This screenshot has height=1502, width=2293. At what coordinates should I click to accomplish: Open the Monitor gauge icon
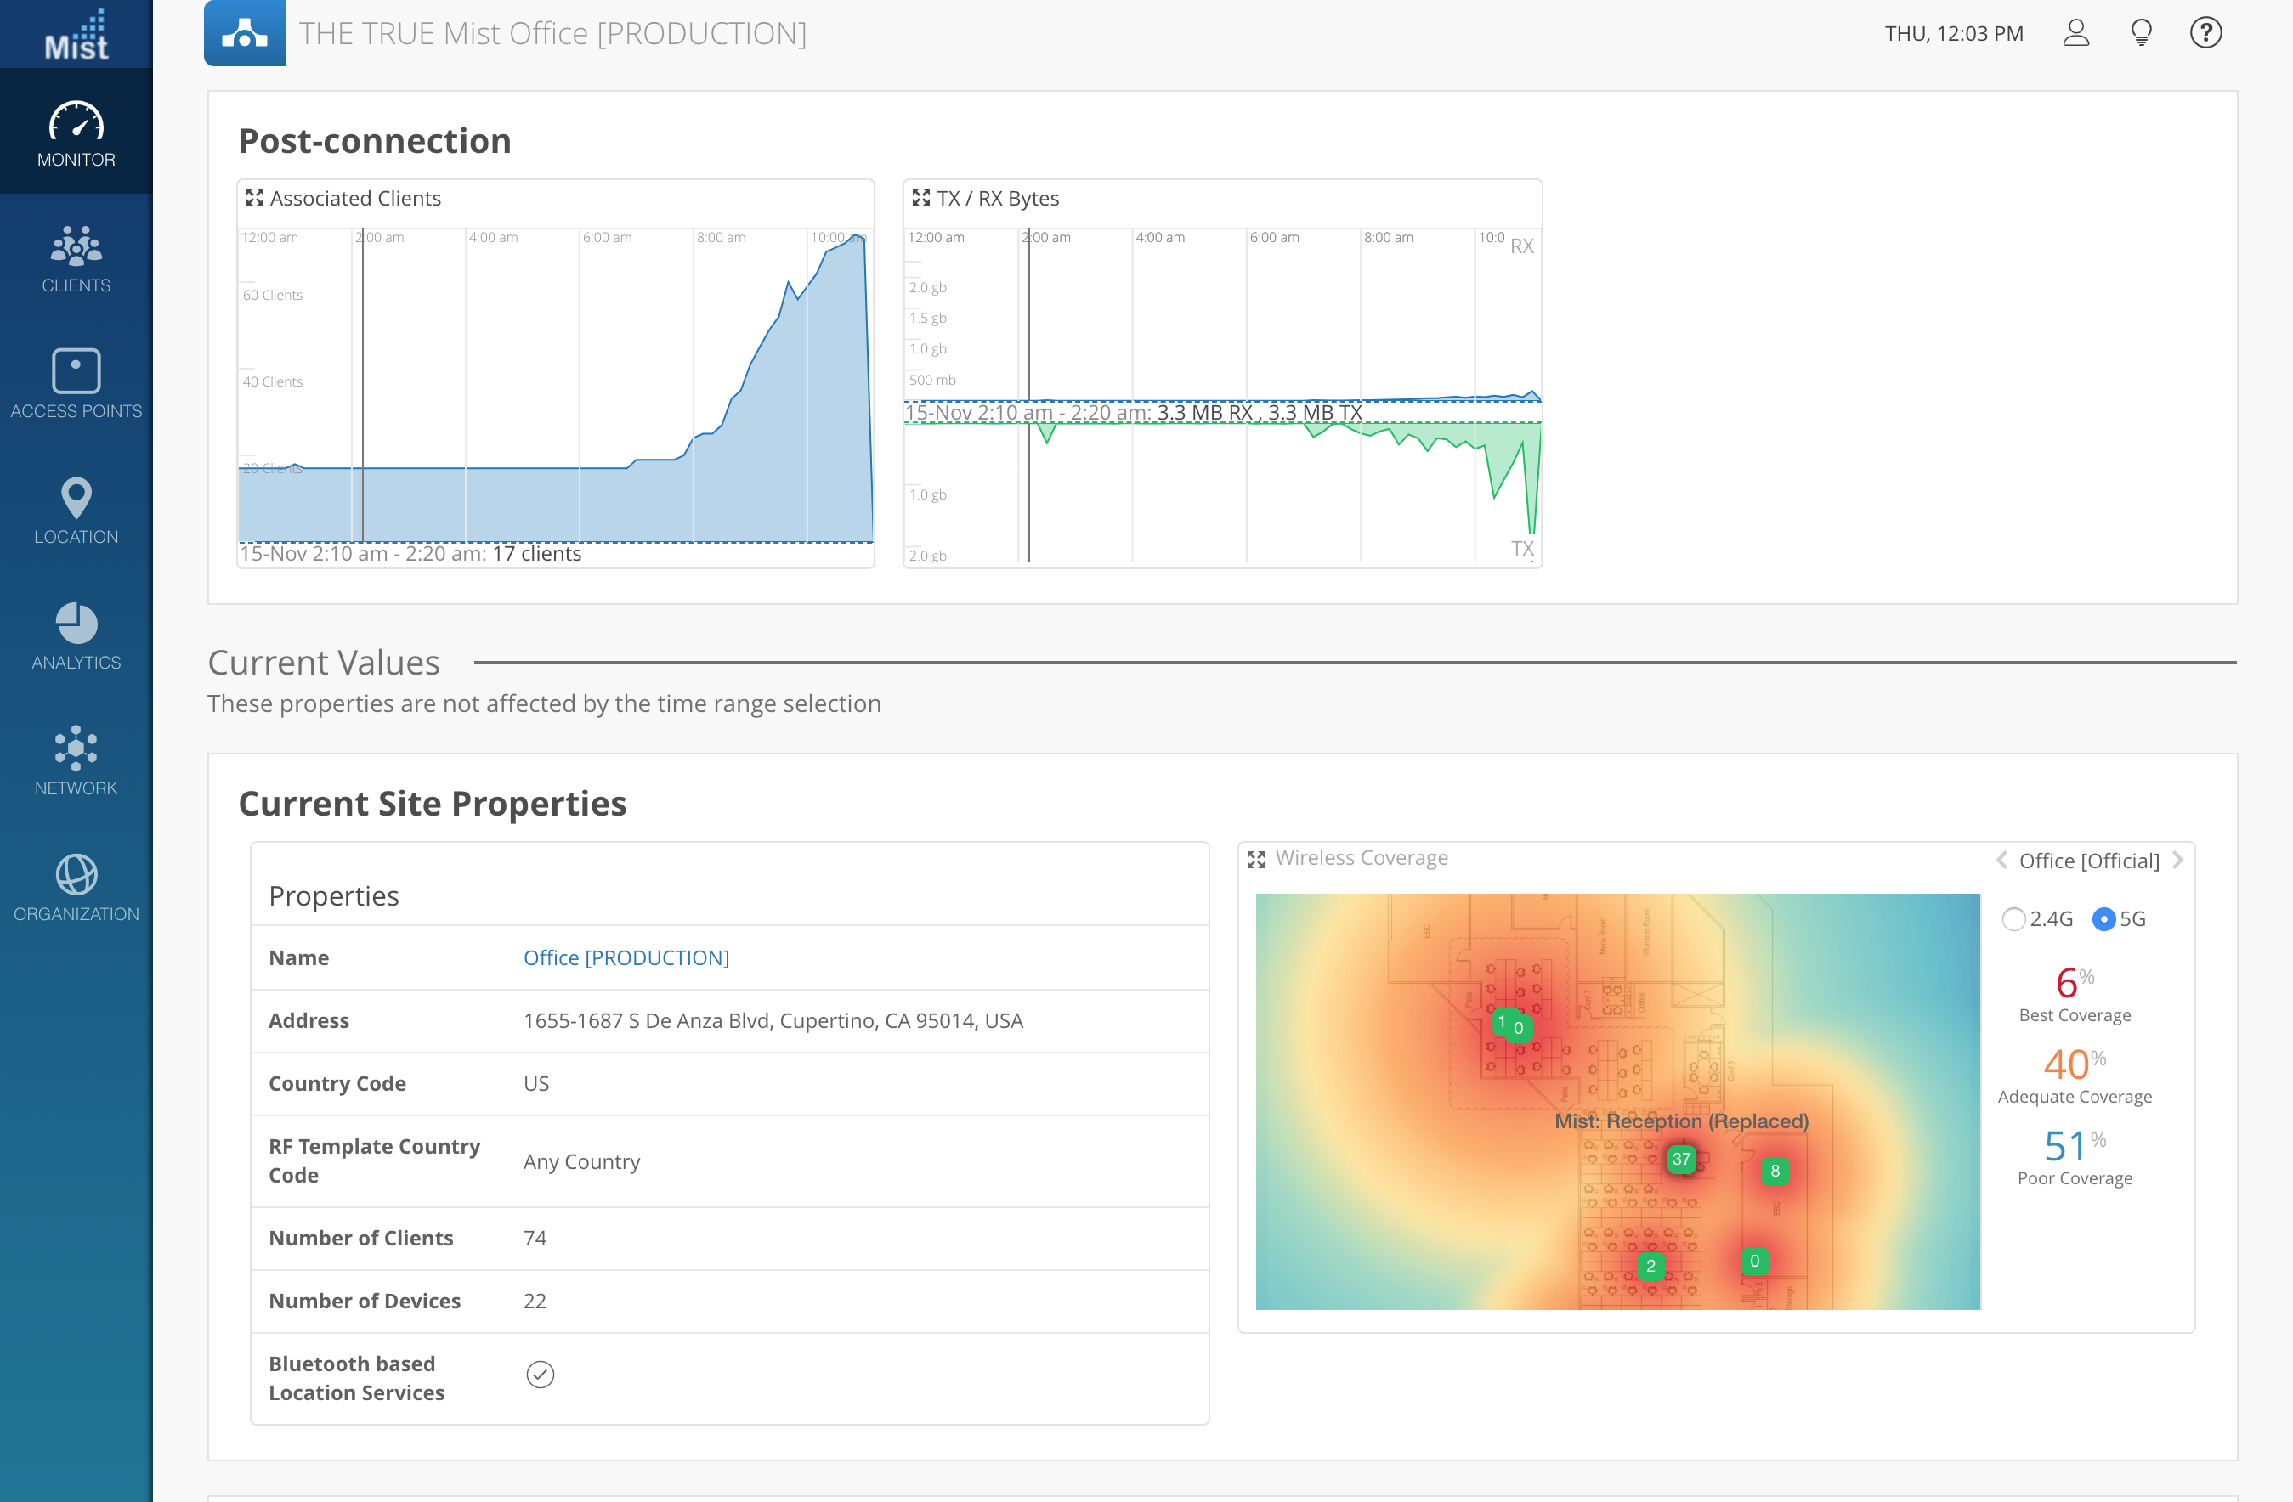tap(76, 123)
